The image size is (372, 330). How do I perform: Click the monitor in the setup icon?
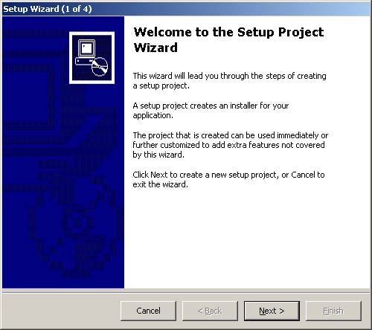click(x=86, y=48)
